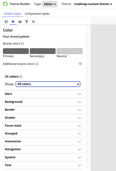Image resolution: width=116 pixels, height=171 pixels.
Task: Click the Your brand palette heading
Action: [x=16, y=36]
